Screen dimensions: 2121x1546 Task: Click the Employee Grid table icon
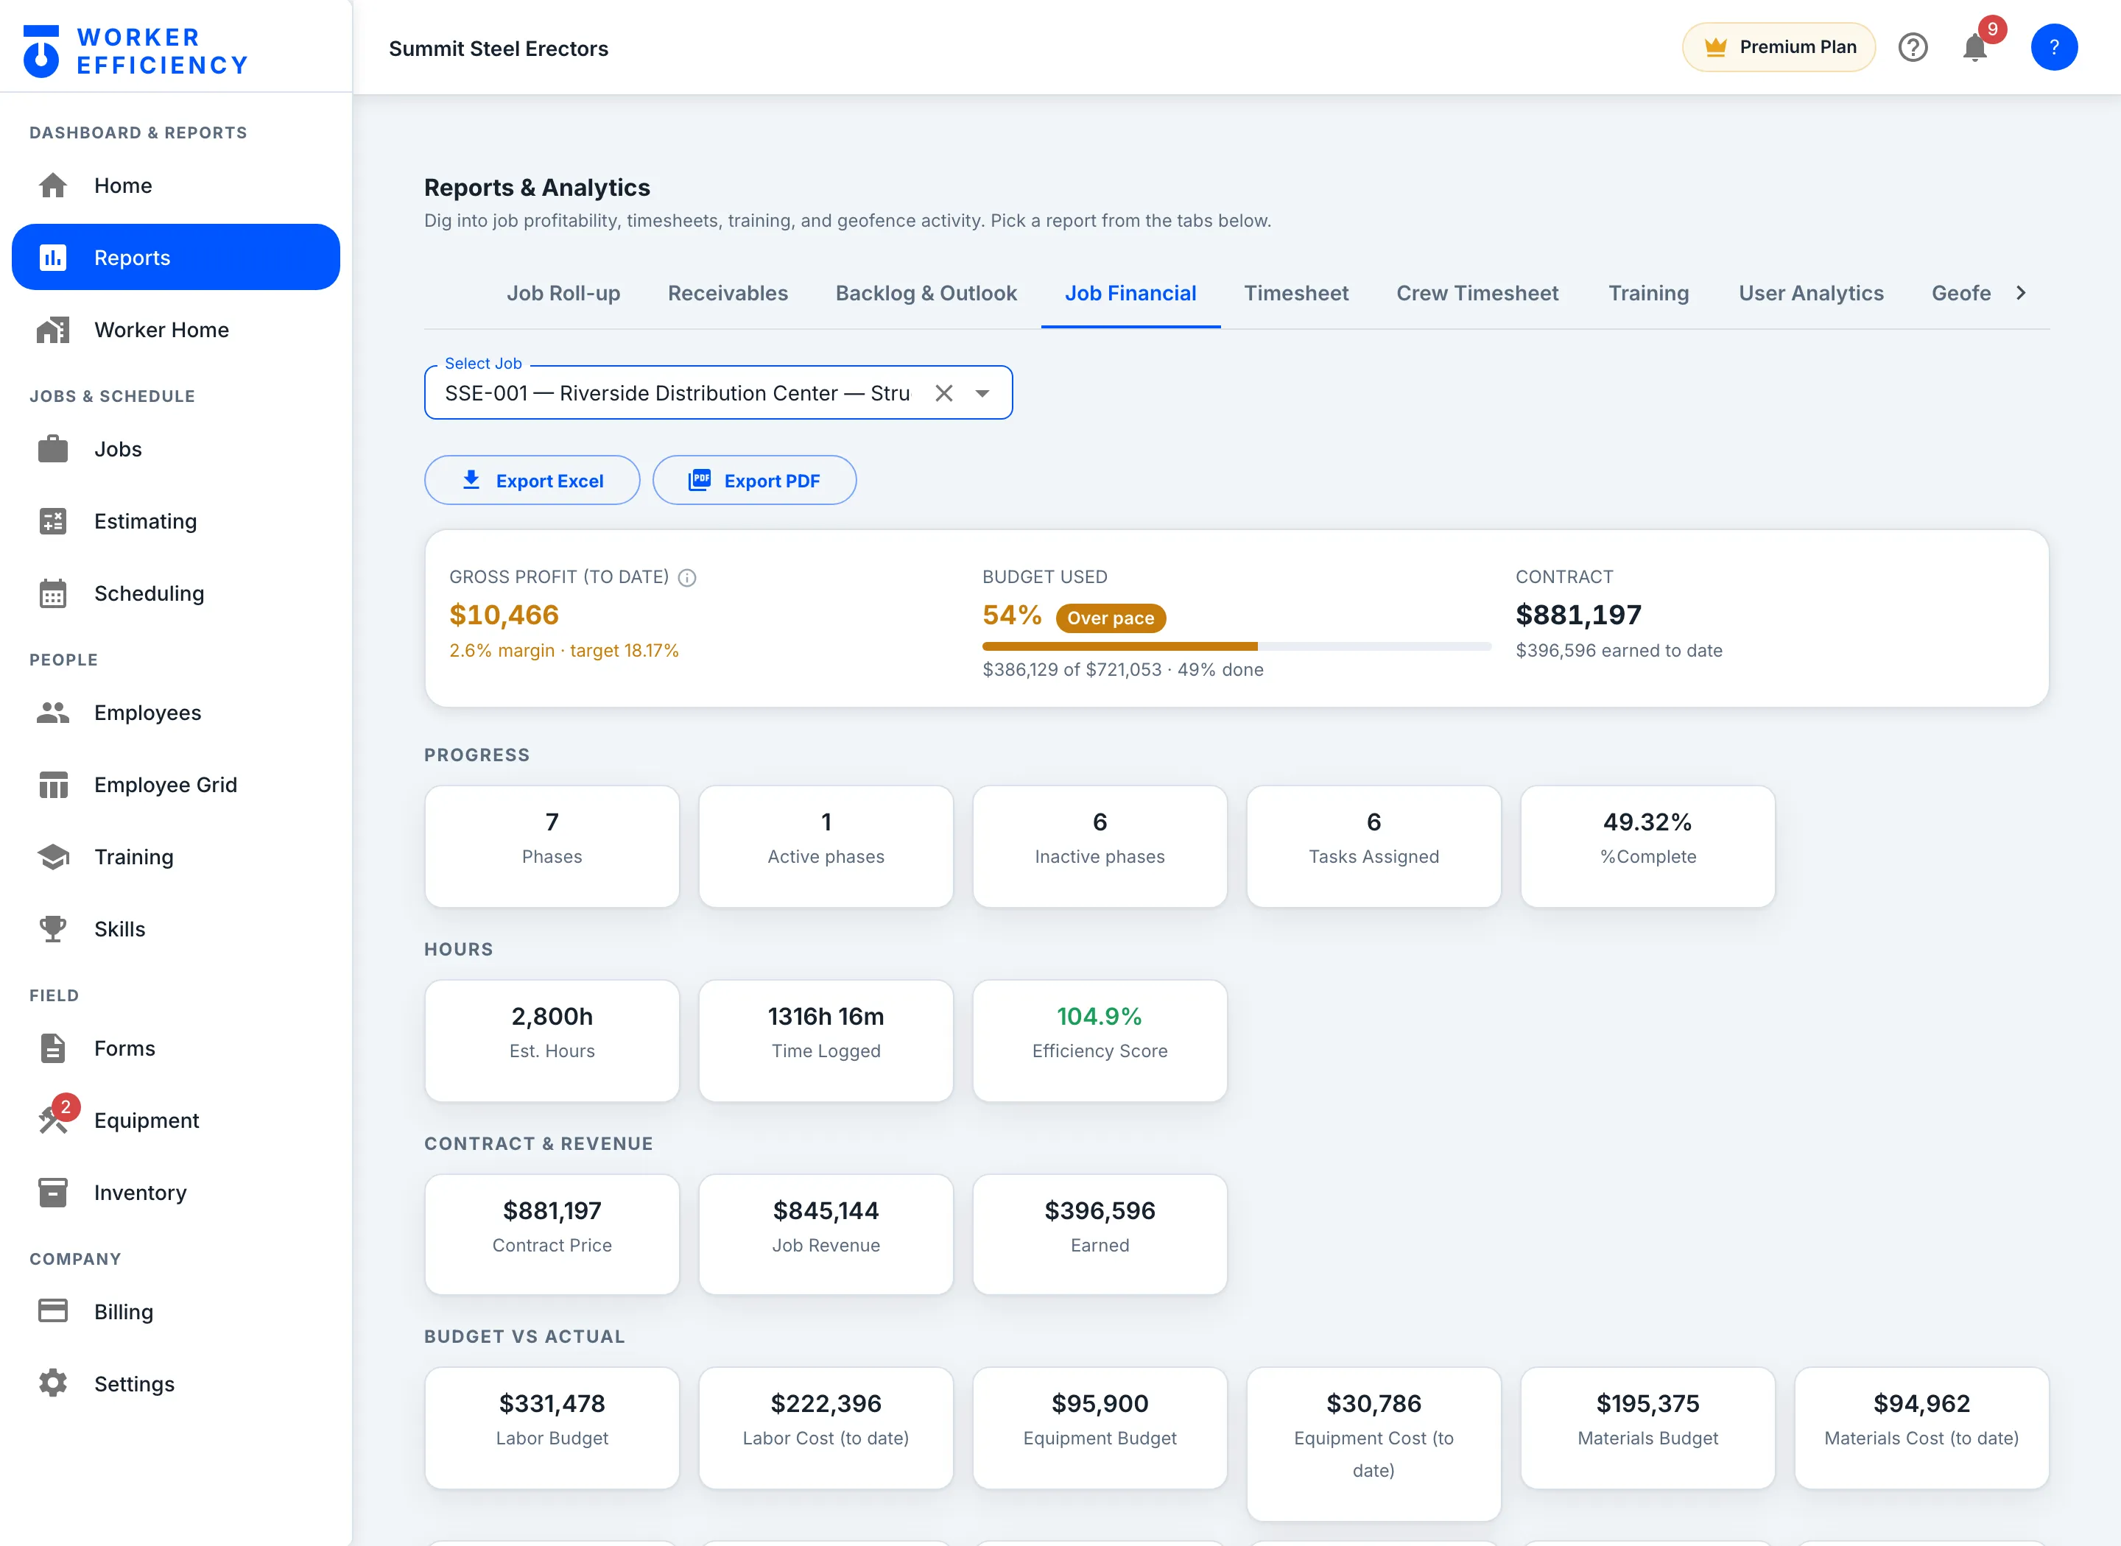point(53,784)
